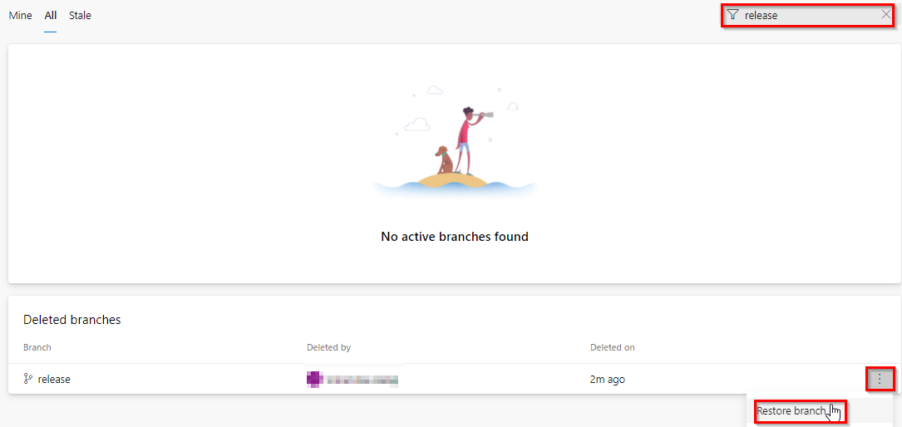Click the Deleted on column header
Screen dimensions: 902x427
pyautogui.click(x=612, y=348)
